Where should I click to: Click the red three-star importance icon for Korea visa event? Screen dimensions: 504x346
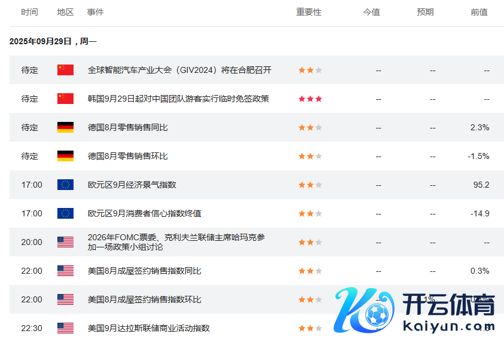[309, 99]
